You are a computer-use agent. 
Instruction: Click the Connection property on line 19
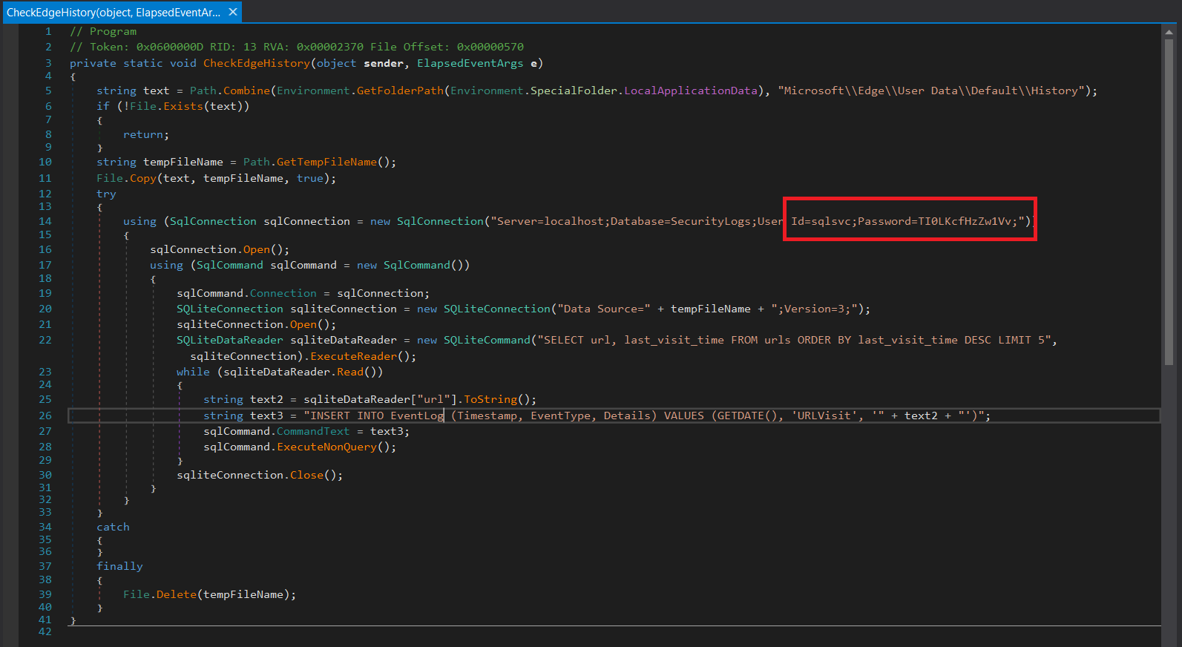pos(283,293)
